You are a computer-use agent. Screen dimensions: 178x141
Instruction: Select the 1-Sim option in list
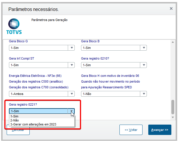click(x=14, y=116)
